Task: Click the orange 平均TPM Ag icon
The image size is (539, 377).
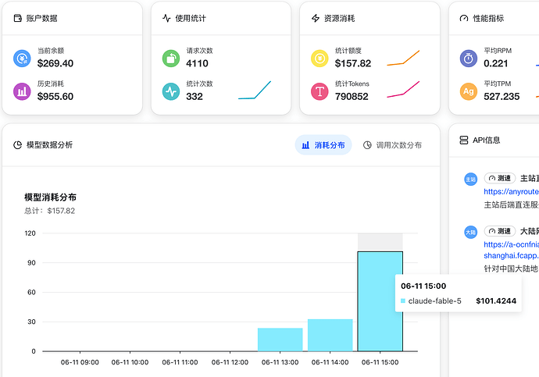Action: [469, 91]
